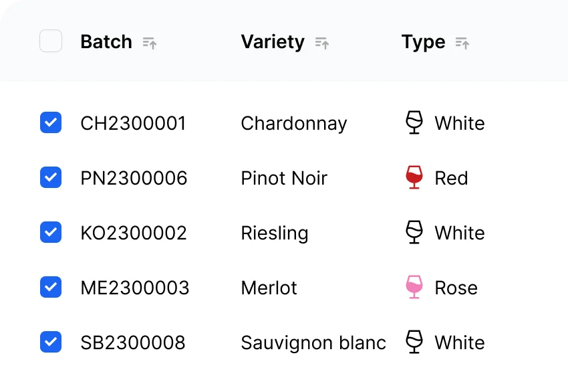This screenshot has width=568, height=388.
Task: Select the Chardonnay variety cell
Action: pos(294,123)
